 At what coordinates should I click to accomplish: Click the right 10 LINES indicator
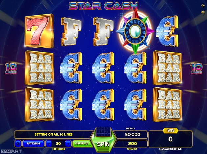(x=196, y=68)
